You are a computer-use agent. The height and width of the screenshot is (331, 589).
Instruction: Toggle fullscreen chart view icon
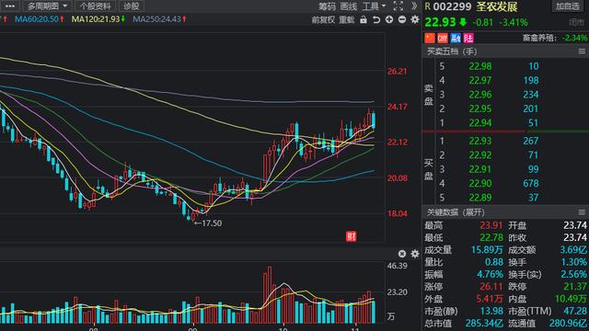[398, 6]
